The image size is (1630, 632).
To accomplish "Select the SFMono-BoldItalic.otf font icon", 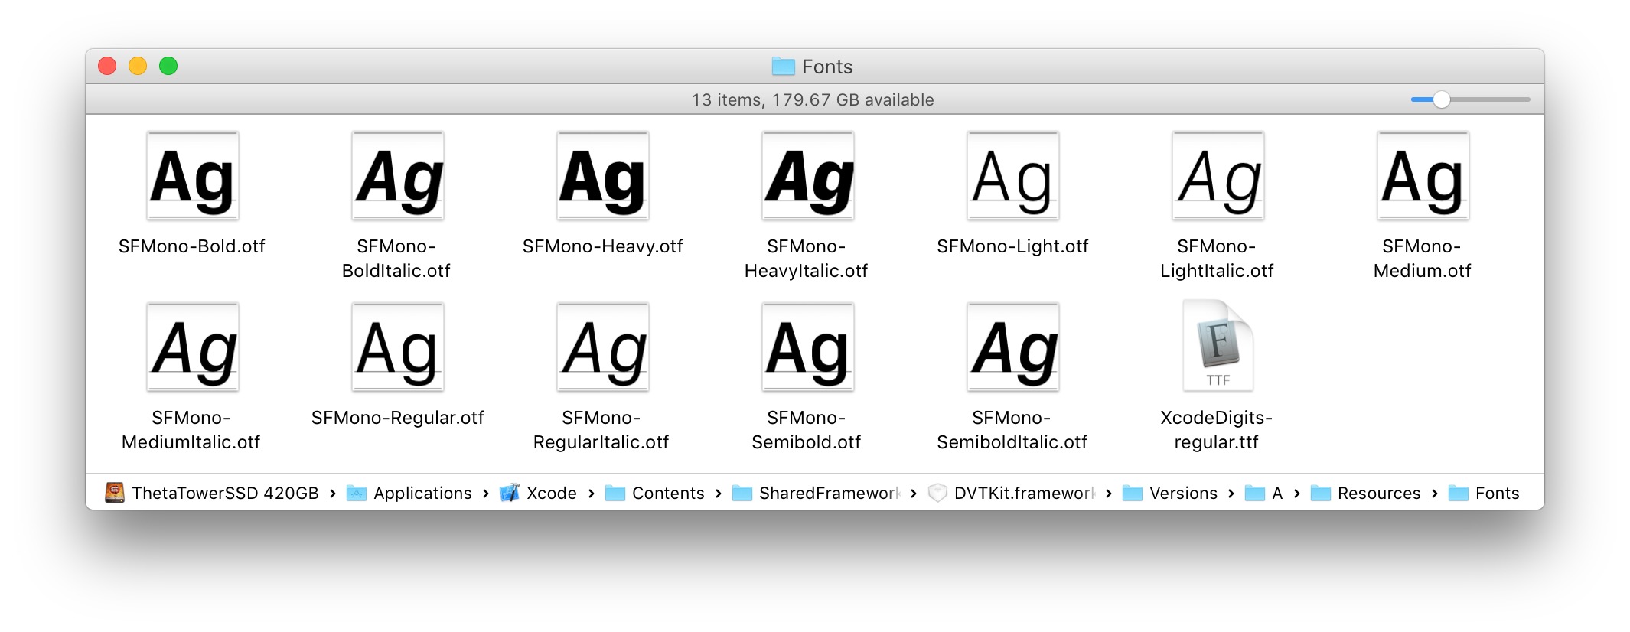I will tap(398, 176).
